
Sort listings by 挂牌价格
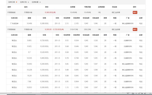[x=24, y=2]
